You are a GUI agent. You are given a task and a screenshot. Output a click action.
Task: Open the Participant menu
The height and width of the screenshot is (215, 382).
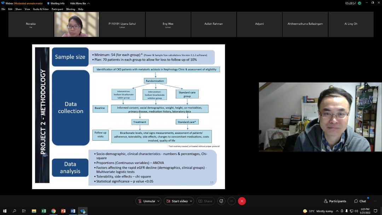tap(57, 9)
